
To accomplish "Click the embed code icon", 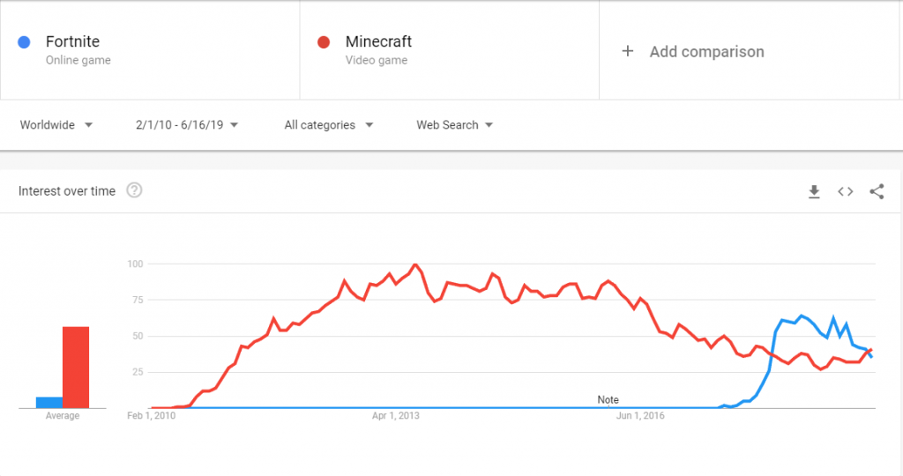I will (x=845, y=191).
